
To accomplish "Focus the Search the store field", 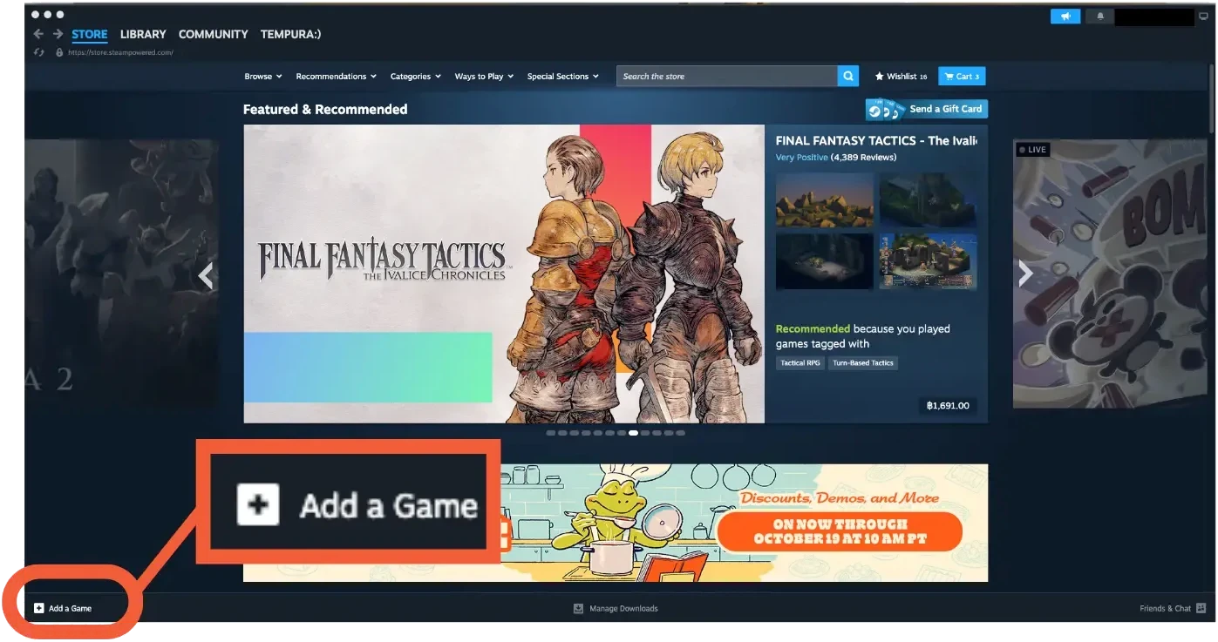I will click(x=727, y=77).
